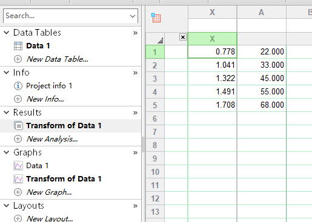
Task: Select cell with value 1.491
Action: (x=212, y=91)
